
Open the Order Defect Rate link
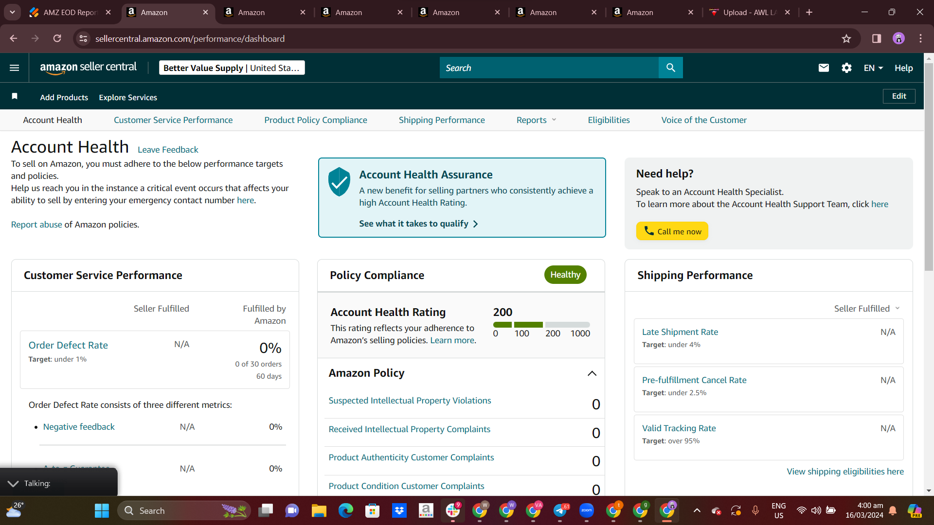click(68, 345)
